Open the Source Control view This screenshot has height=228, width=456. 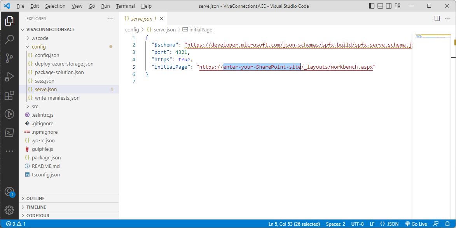coord(9,58)
